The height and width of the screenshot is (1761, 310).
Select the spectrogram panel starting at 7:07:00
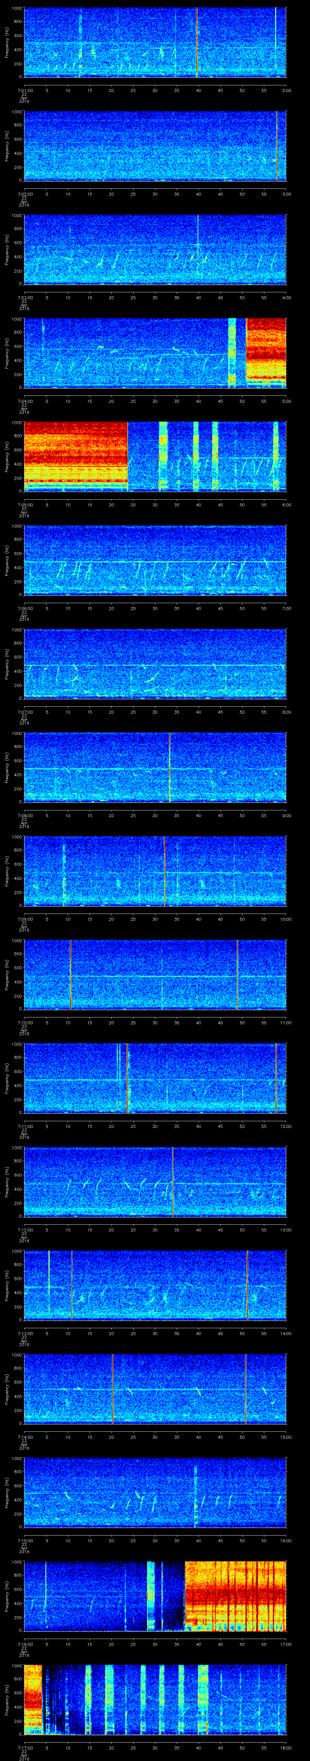(x=155, y=664)
